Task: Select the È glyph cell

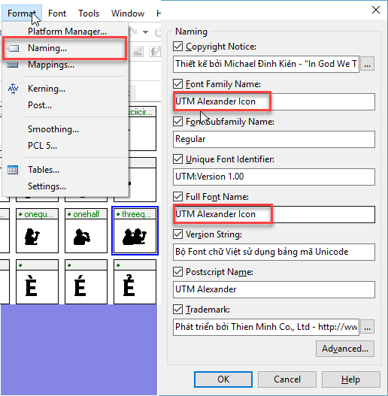Action: click(37, 282)
